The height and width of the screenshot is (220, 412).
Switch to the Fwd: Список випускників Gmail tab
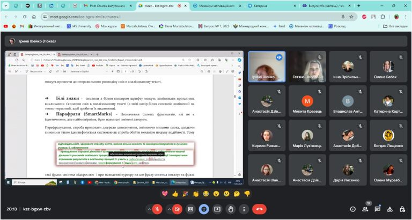108,5
